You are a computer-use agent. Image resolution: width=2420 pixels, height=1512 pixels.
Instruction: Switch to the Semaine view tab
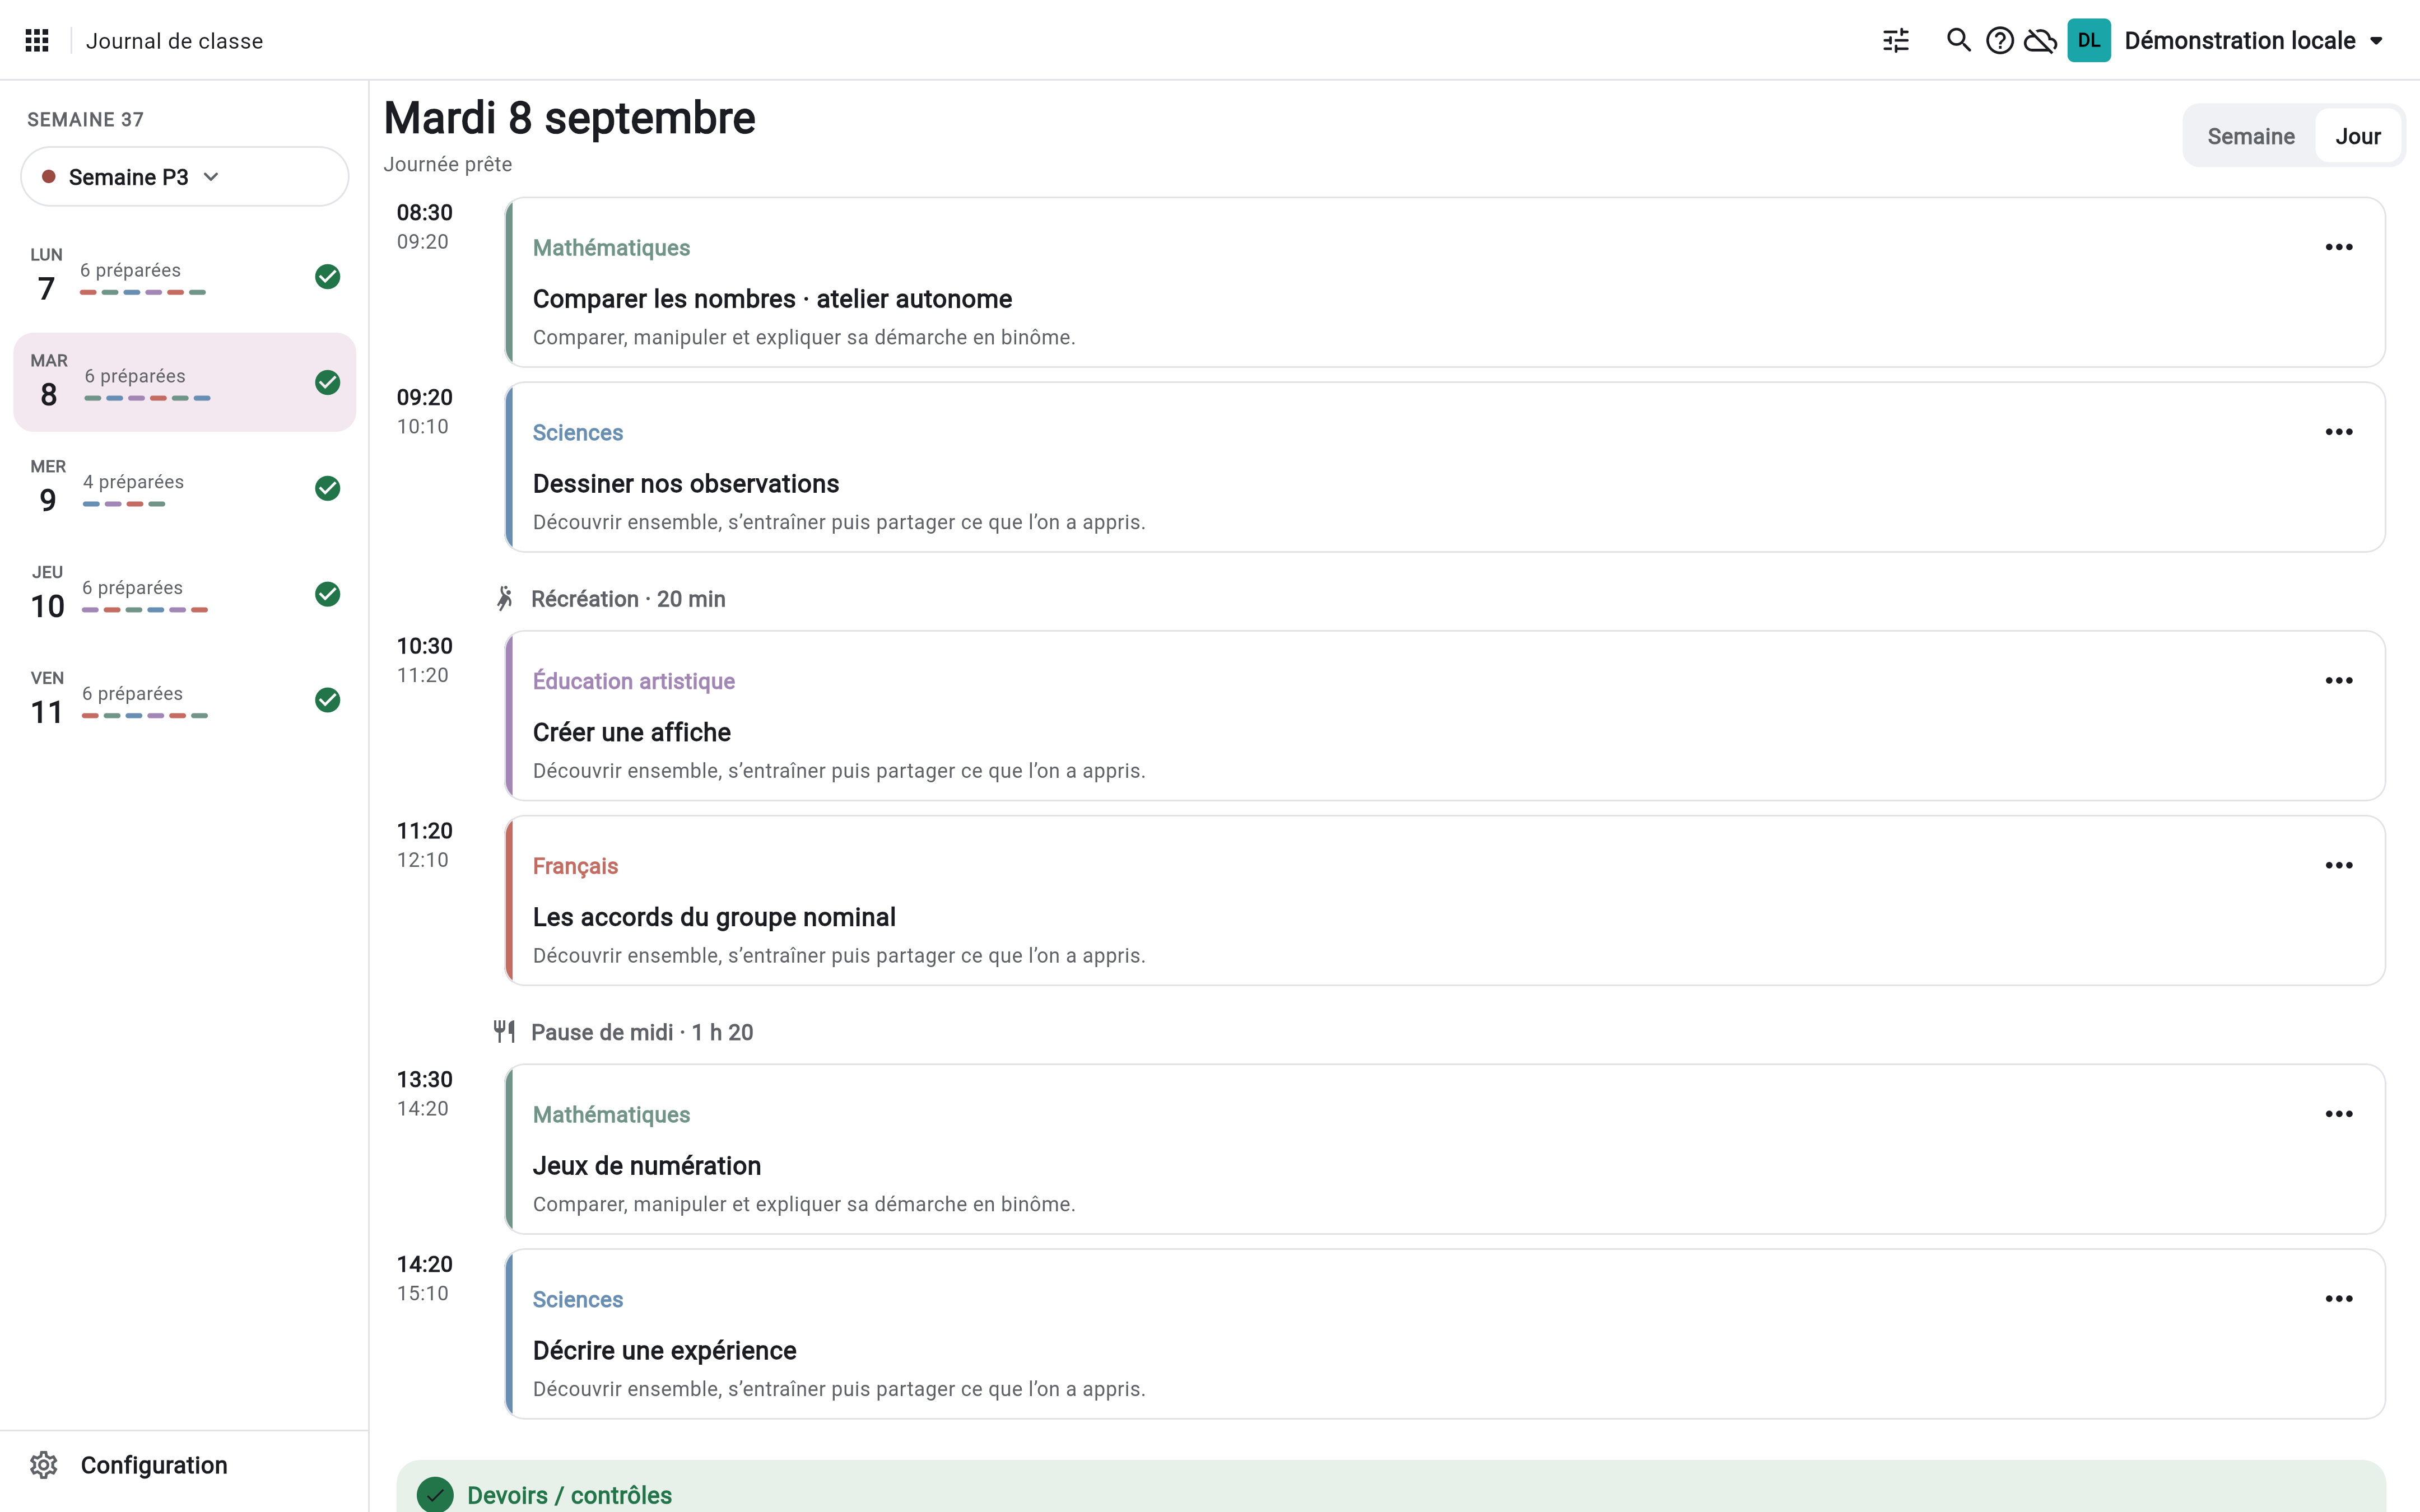(x=2250, y=136)
